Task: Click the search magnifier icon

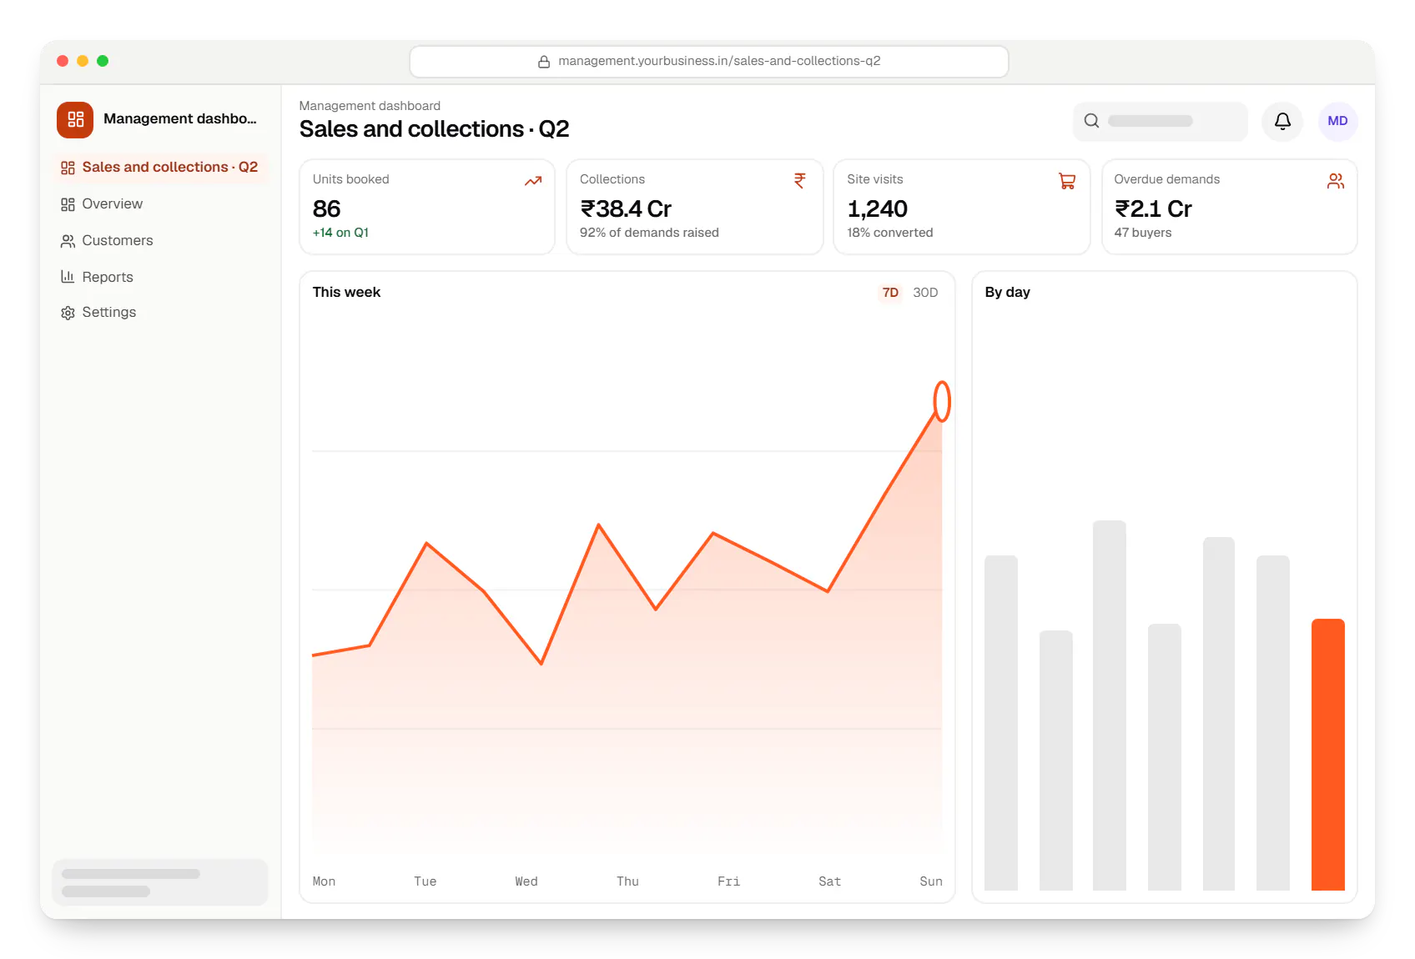Action: [x=1091, y=121]
